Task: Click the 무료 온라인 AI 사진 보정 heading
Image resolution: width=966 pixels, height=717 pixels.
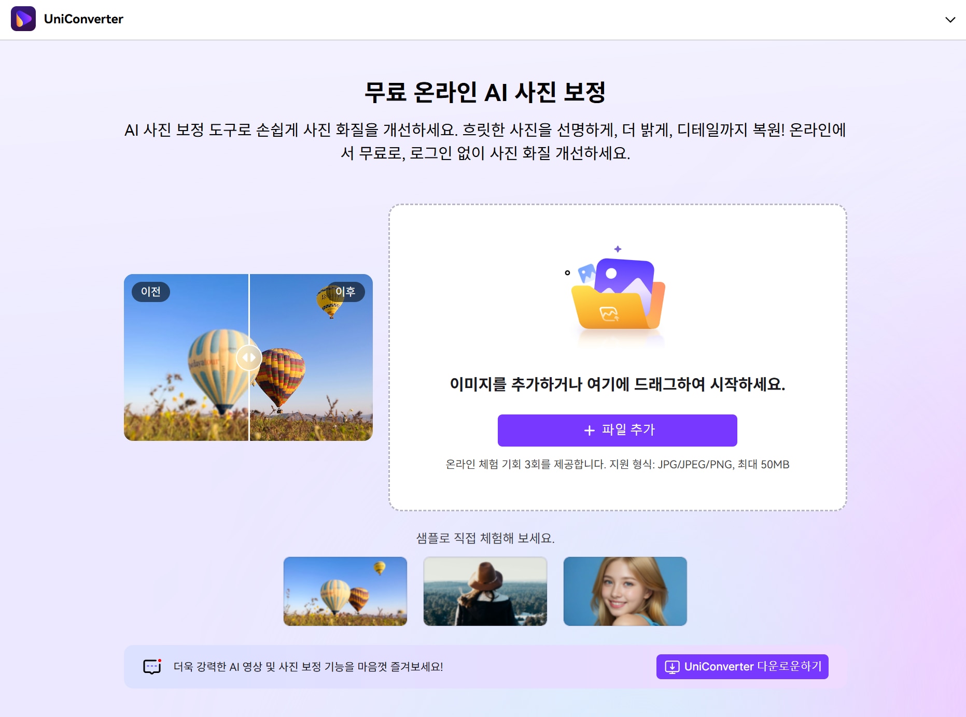Action: point(485,92)
